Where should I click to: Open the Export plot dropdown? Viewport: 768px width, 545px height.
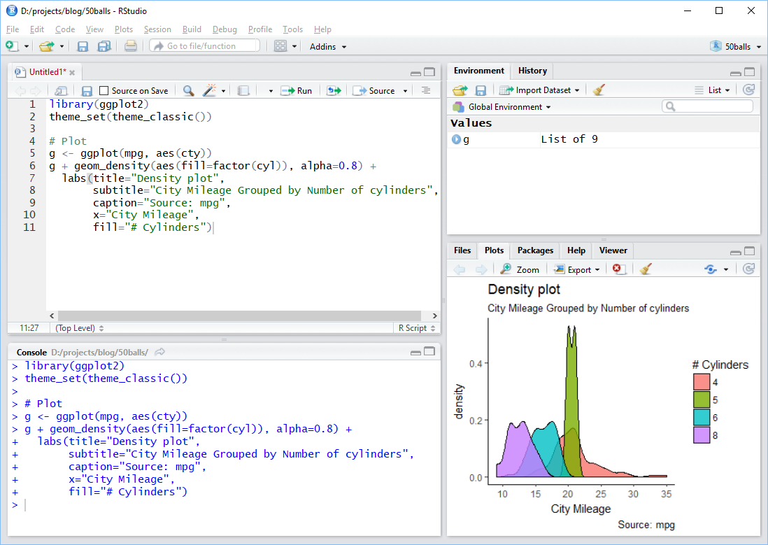(576, 269)
